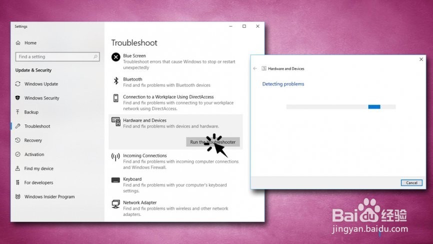This screenshot has height=244, width=433.
Task: Click the Recovery clock icon
Action: [x=18, y=140]
